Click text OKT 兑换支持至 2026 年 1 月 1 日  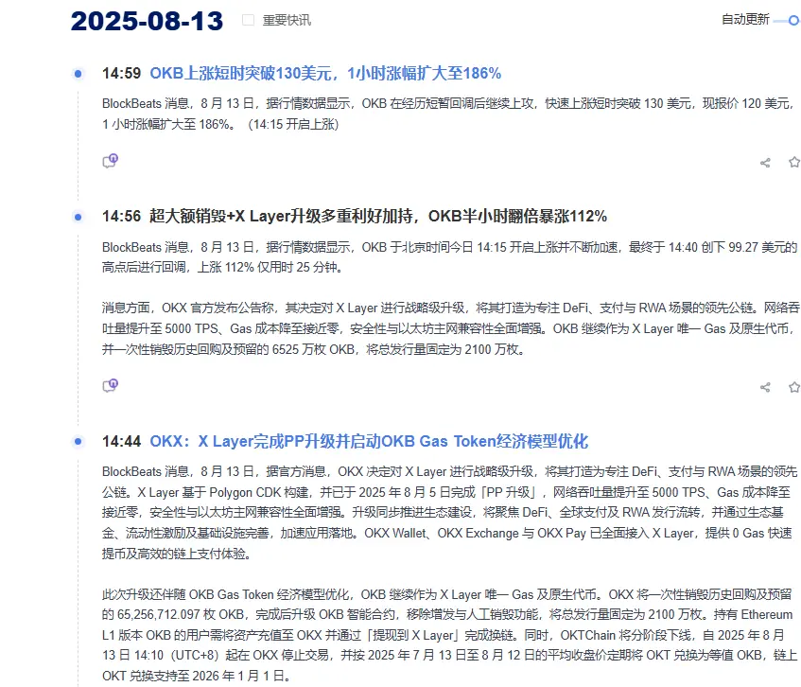pos(194,676)
